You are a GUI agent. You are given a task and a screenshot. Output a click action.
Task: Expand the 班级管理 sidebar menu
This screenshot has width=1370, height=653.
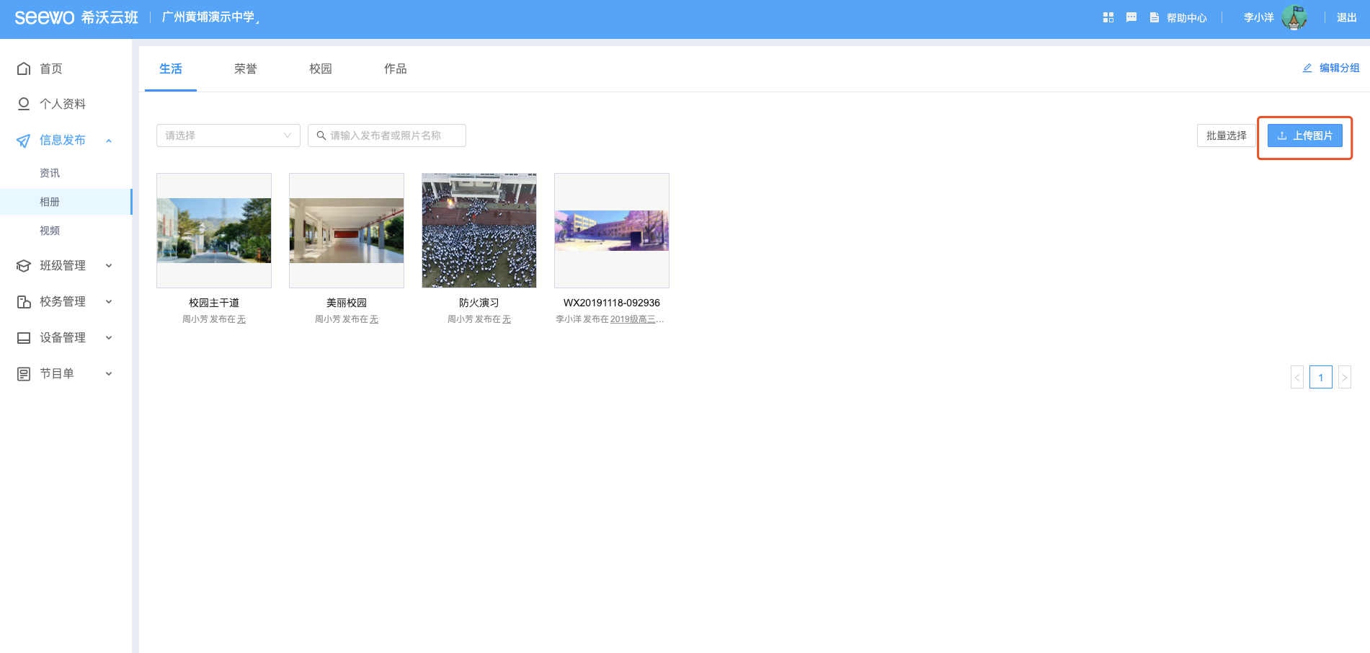pyautogui.click(x=109, y=266)
